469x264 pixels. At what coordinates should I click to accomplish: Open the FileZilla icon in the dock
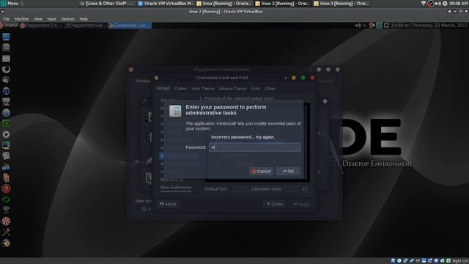coord(6,102)
